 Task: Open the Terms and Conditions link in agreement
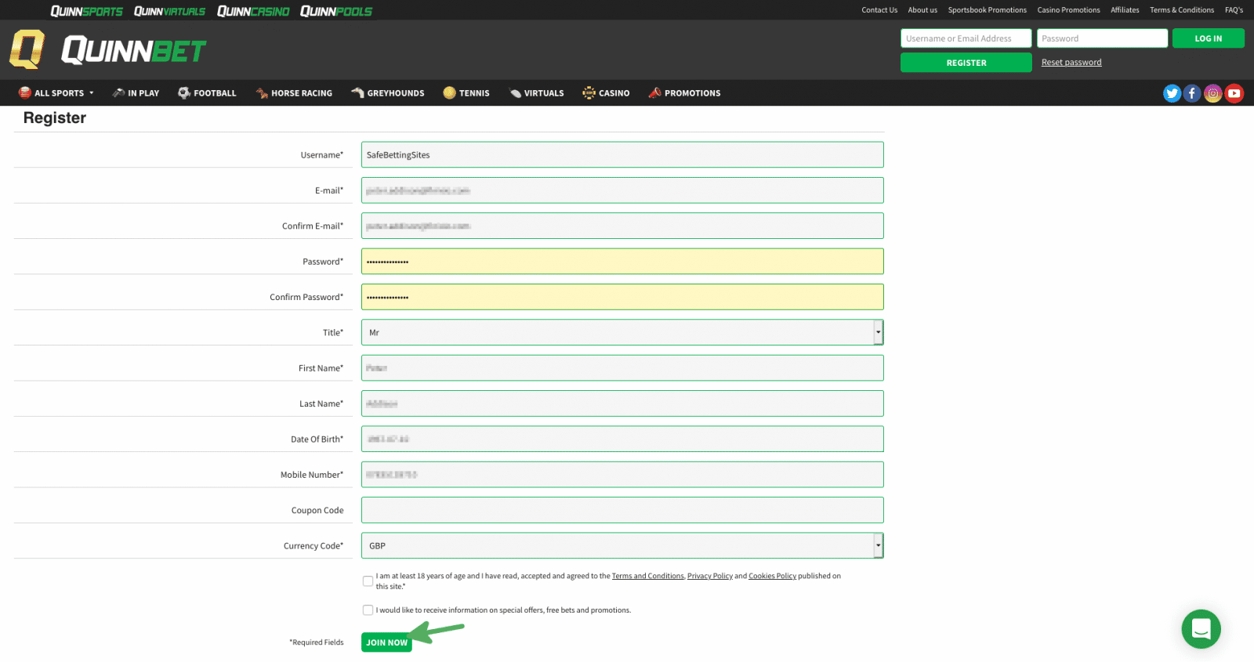pyautogui.click(x=647, y=576)
